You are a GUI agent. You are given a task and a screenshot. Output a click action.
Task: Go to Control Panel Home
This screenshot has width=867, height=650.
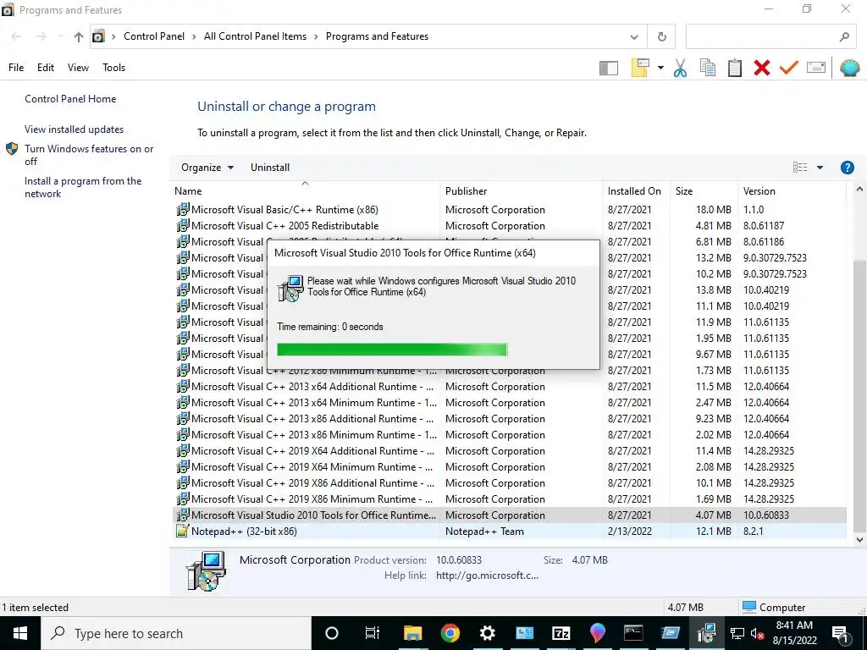70,99
